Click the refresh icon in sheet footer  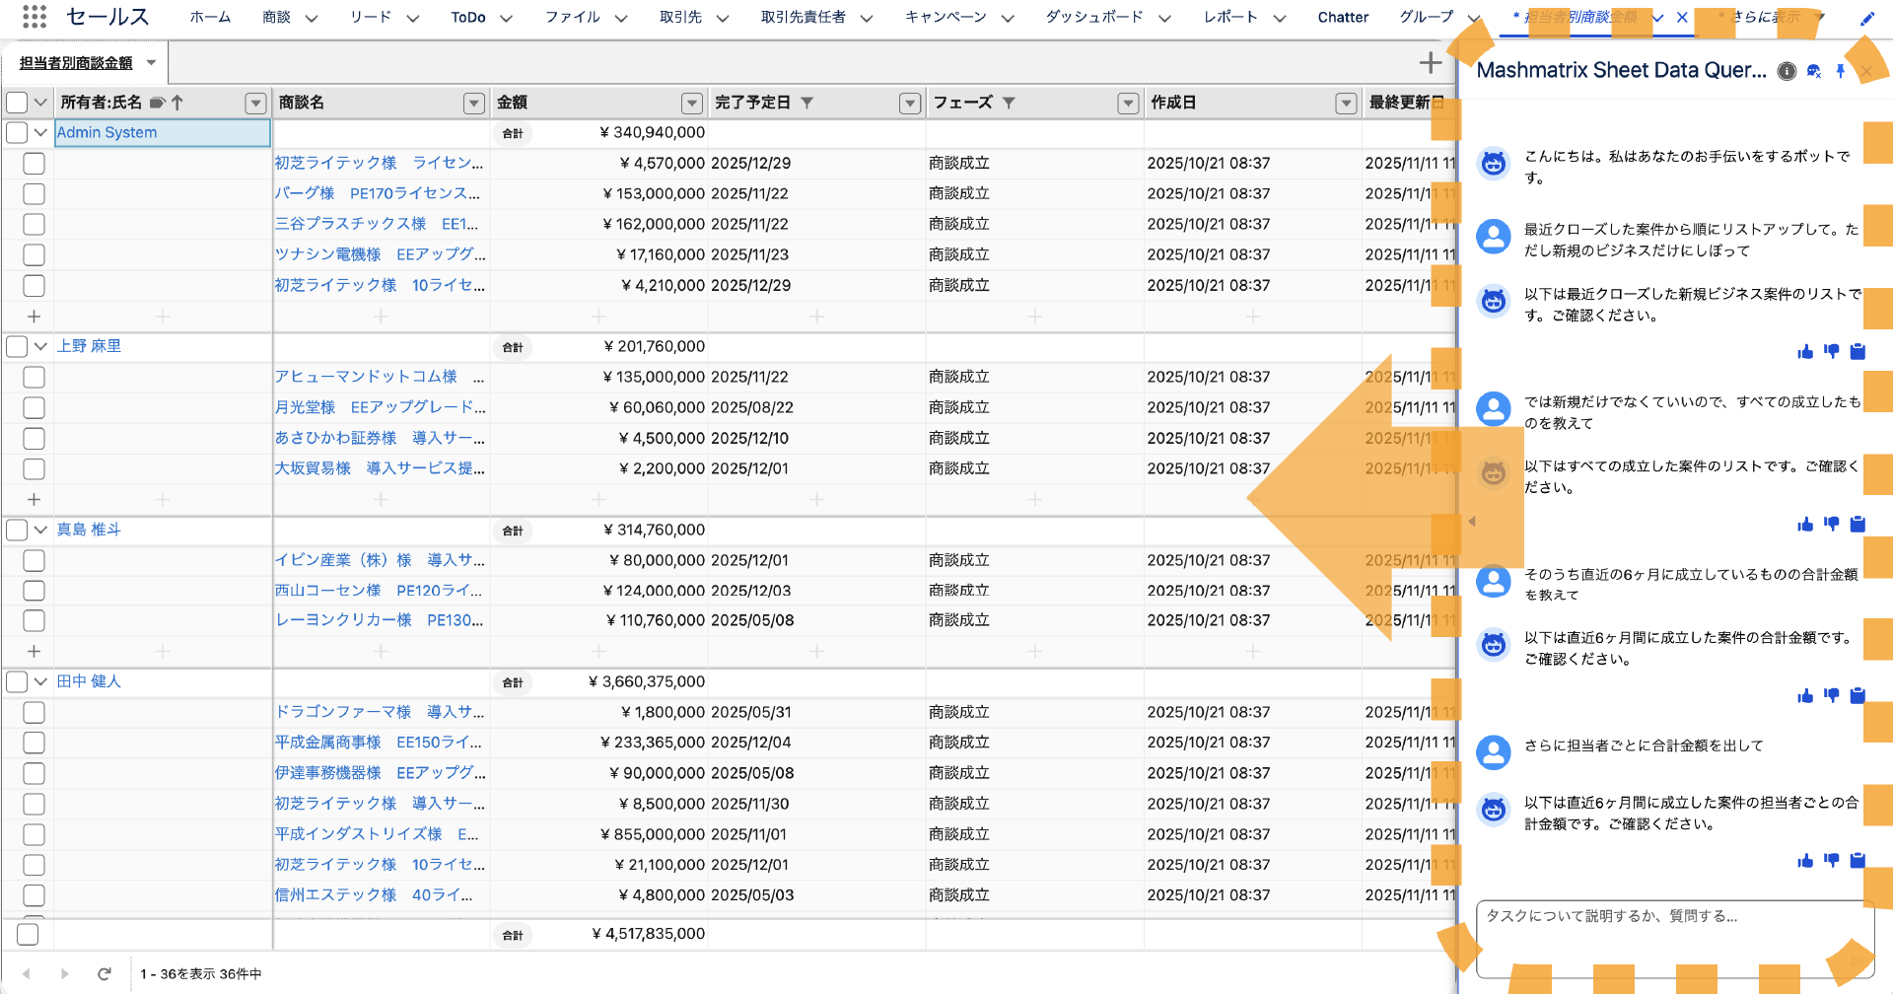coord(104,973)
